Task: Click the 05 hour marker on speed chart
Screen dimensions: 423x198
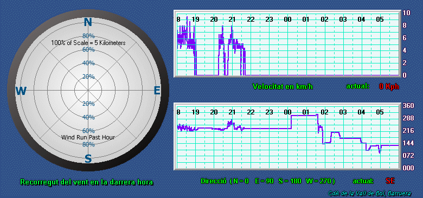Action: [x=380, y=20]
